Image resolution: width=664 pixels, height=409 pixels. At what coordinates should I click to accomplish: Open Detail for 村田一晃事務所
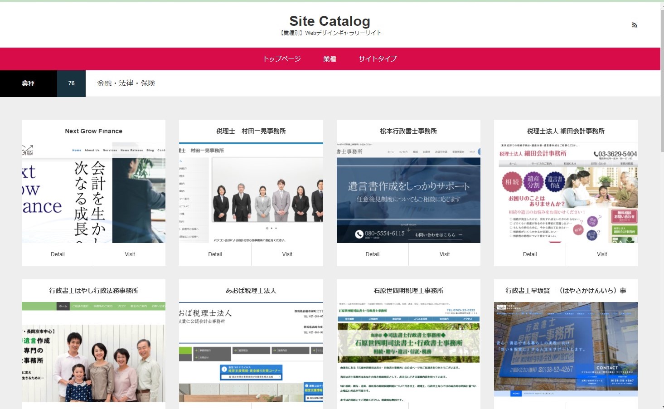click(215, 254)
